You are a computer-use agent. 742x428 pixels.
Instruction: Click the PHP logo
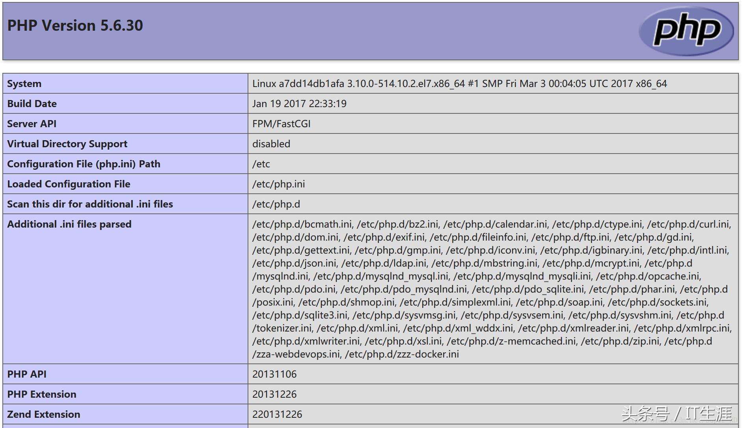click(x=686, y=31)
